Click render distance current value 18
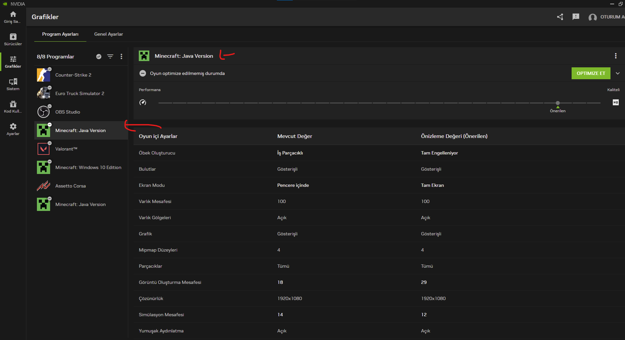This screenshot has height=340, width=625. coord(280,282)
